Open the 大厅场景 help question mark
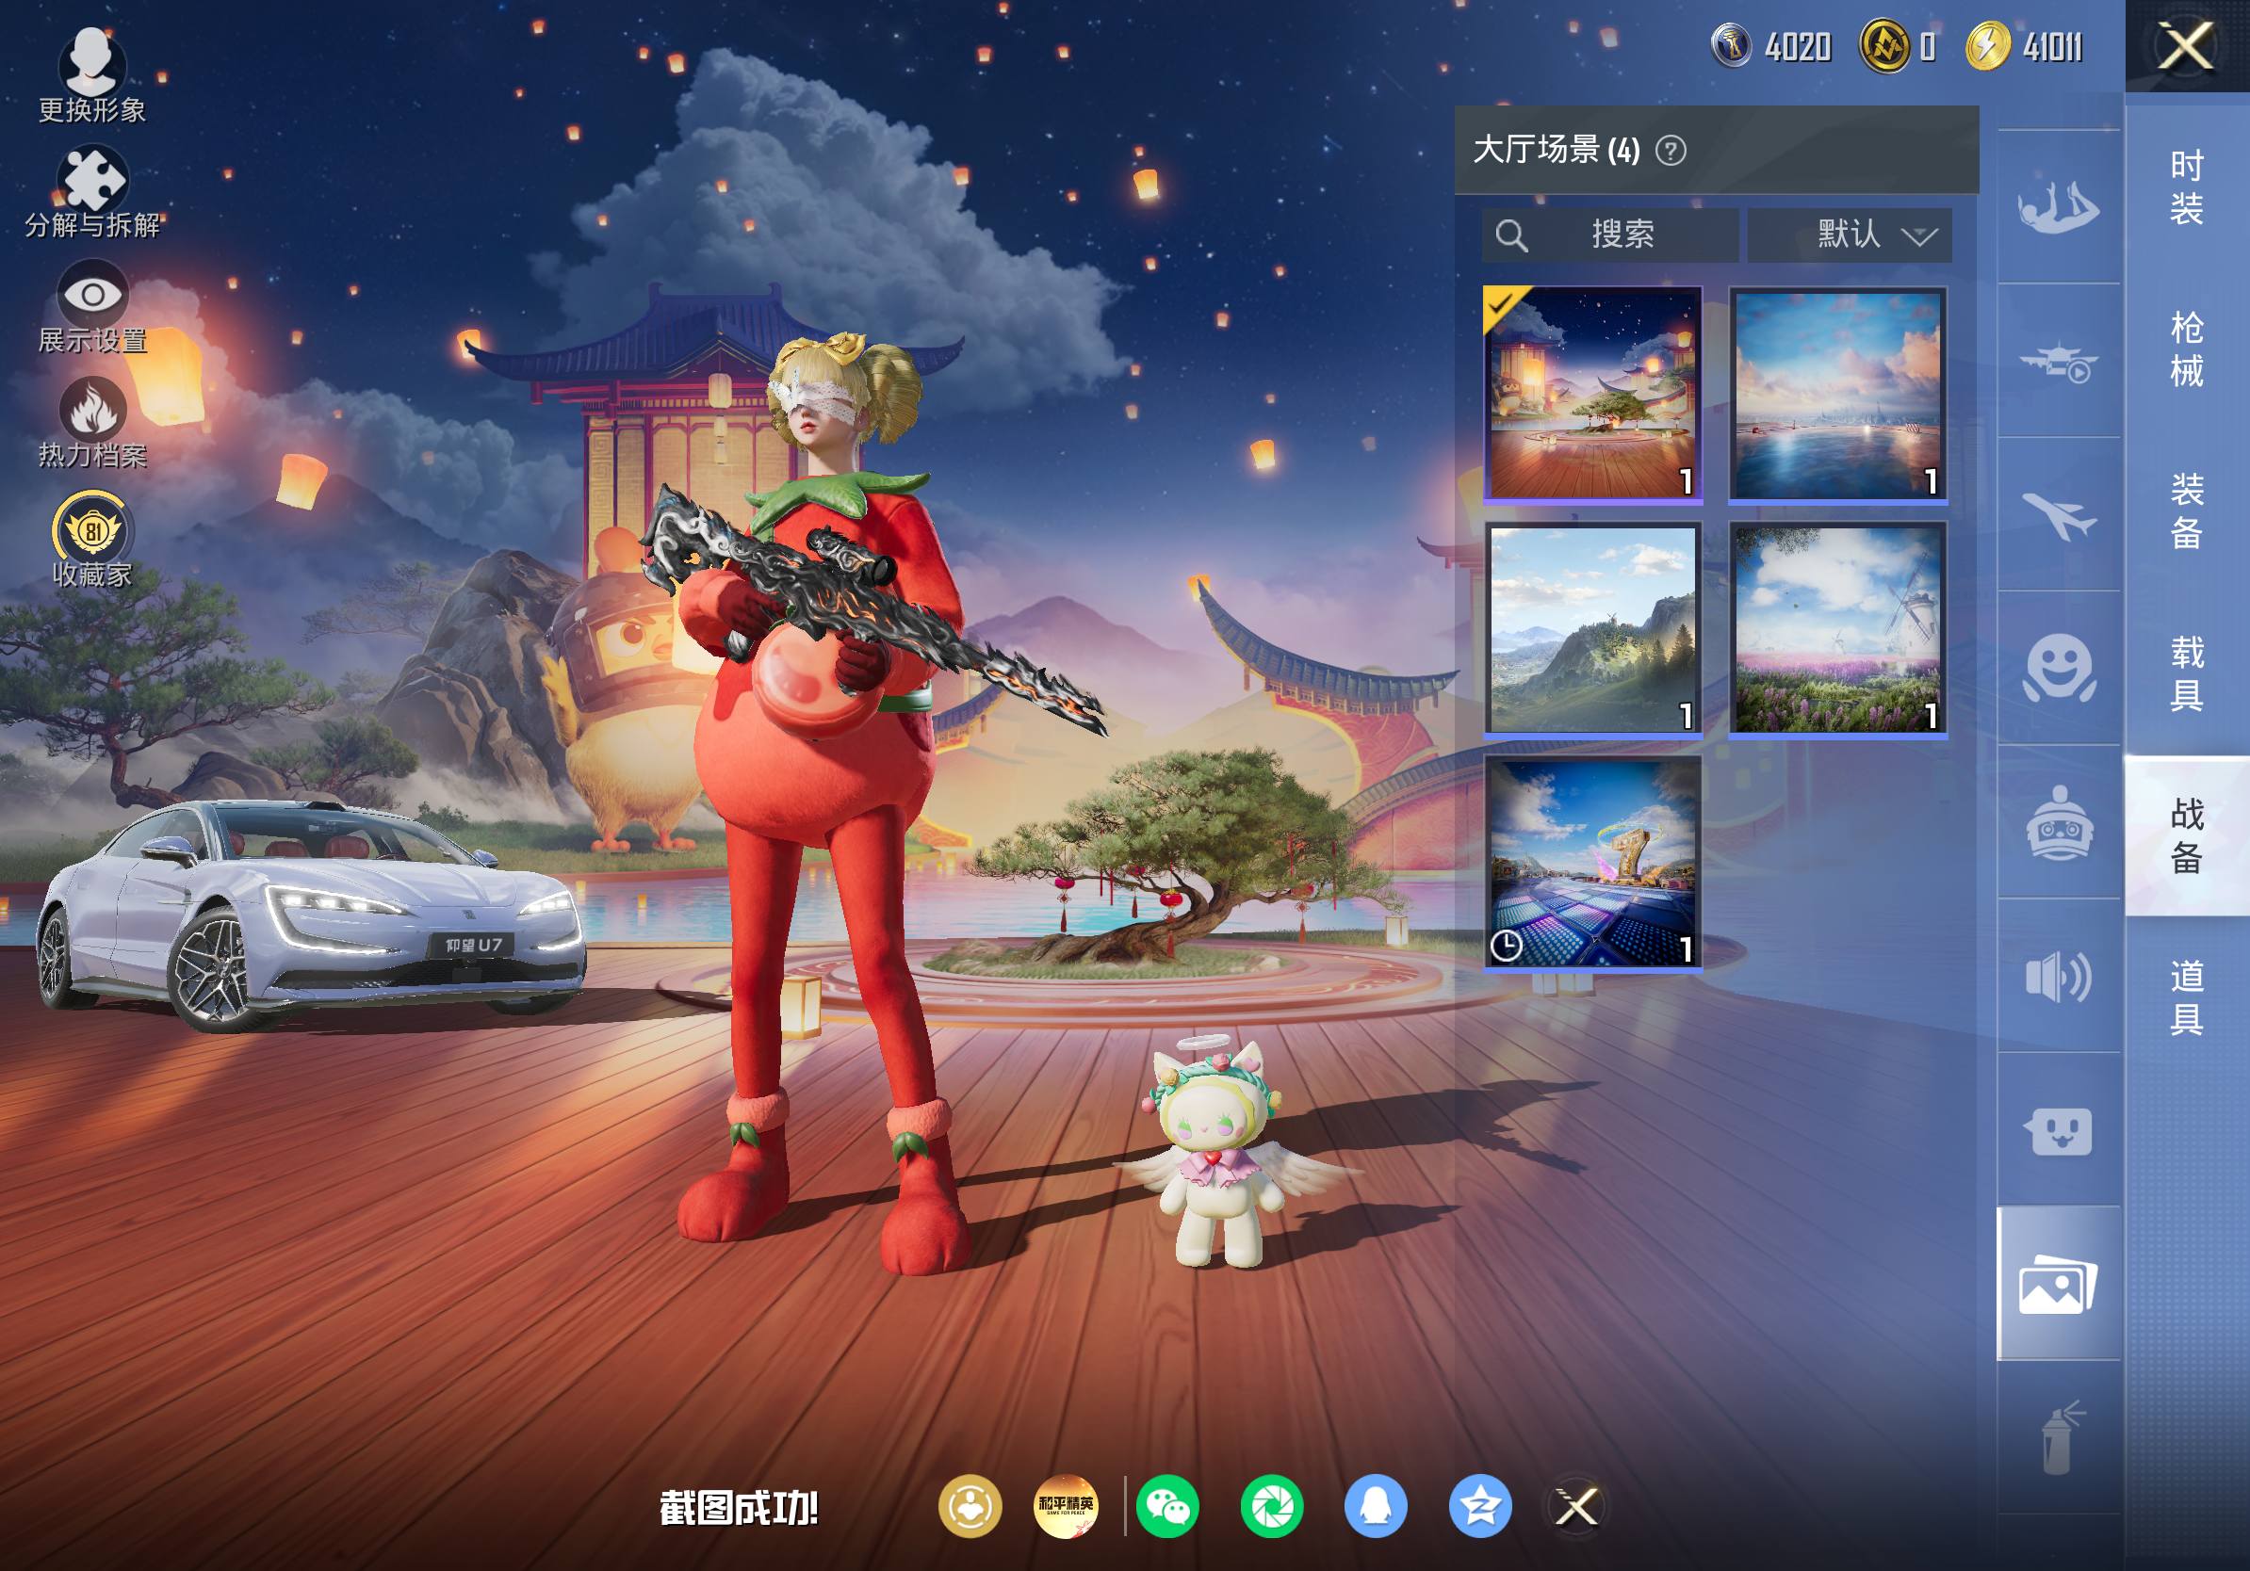 click(1671, 151)
